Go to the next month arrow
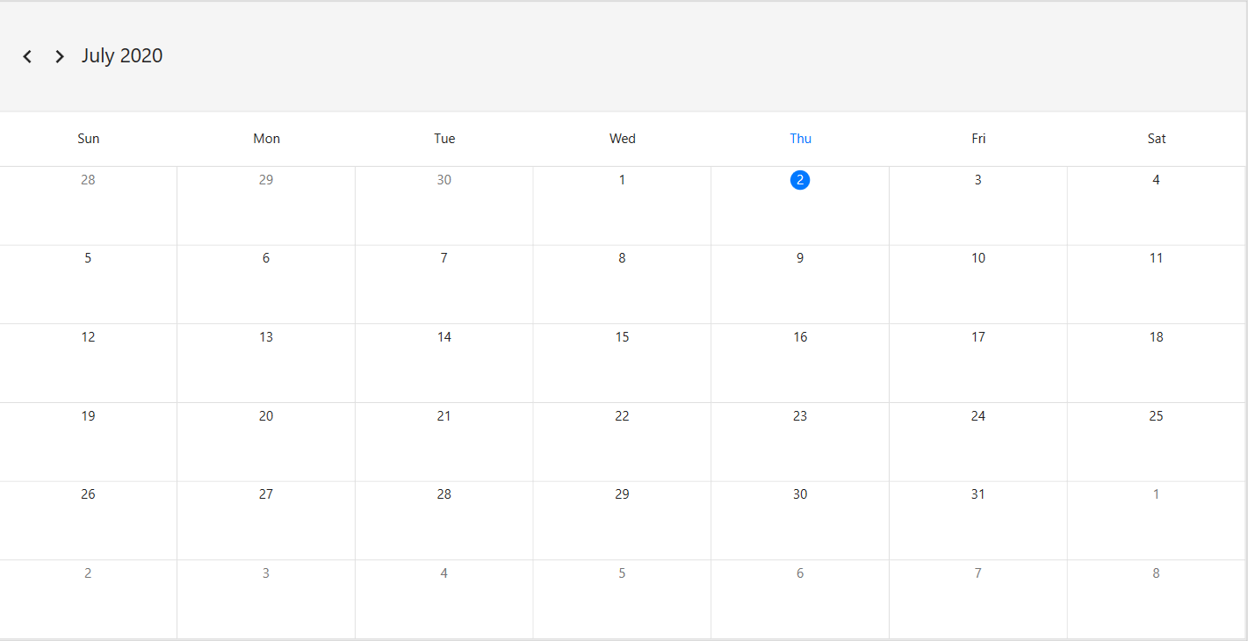The height and width of the screenshot is (641, 1248). [60, 56]
